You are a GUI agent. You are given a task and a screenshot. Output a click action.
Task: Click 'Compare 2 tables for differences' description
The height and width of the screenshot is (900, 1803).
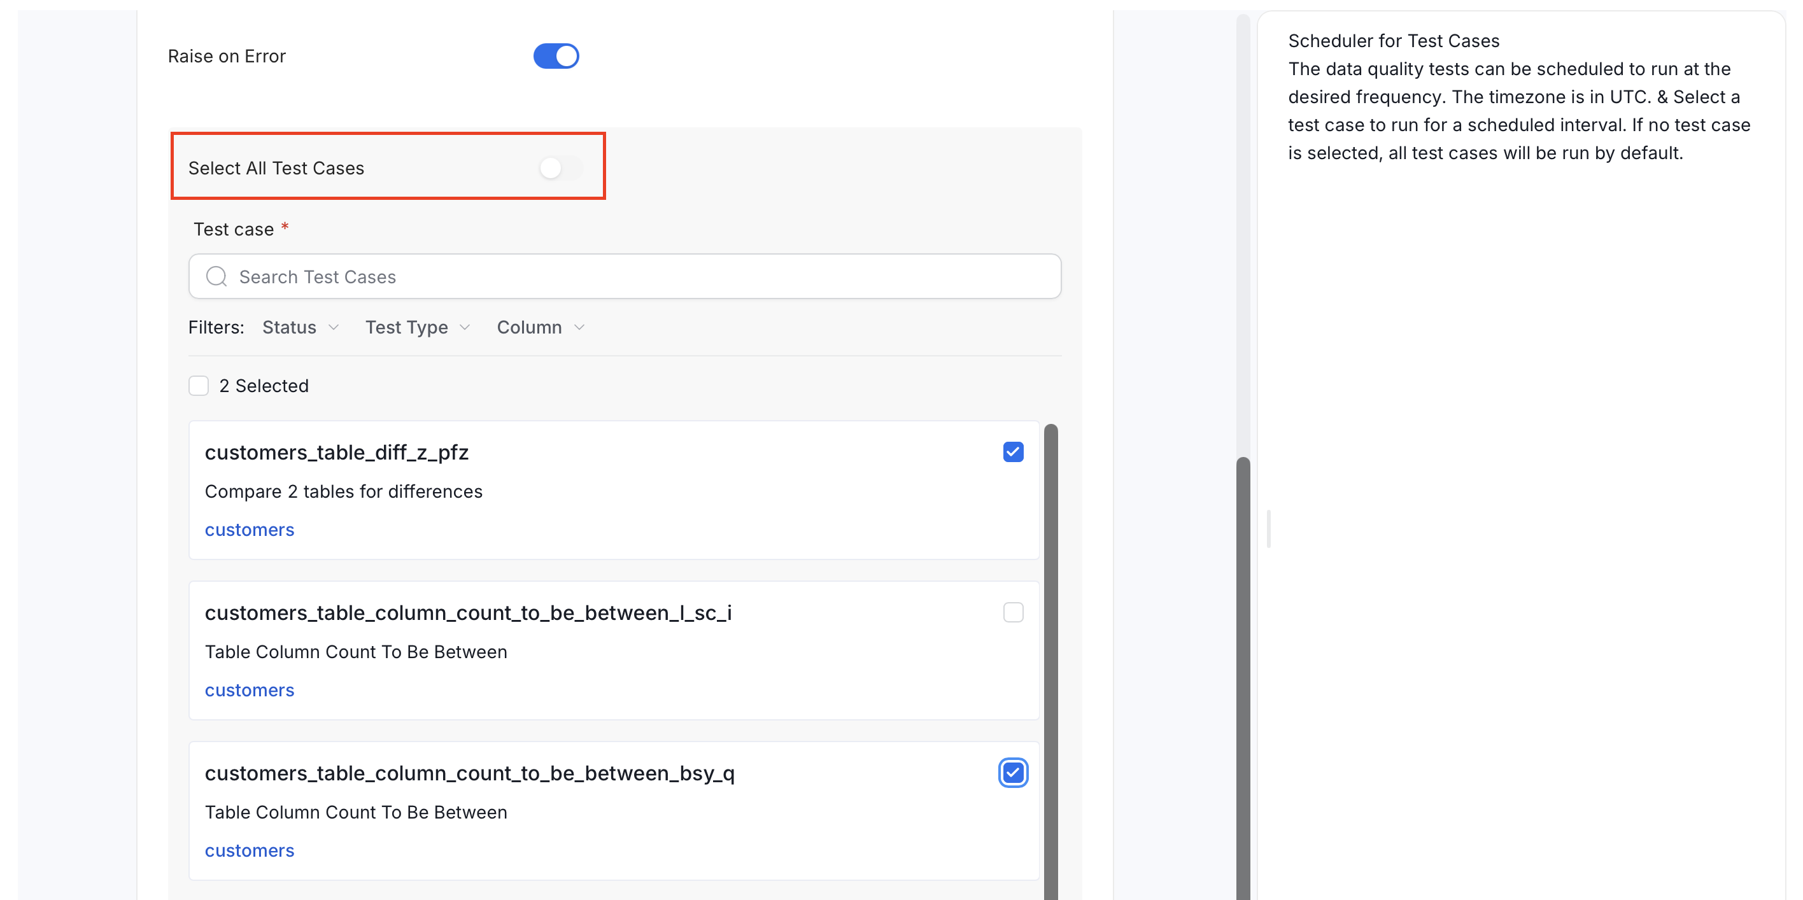[x=343, y=491]
